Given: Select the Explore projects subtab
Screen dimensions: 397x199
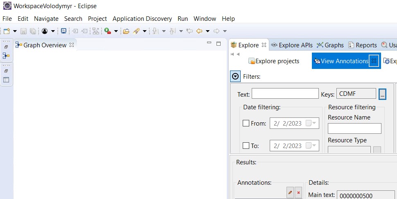Looking at the screenshot, I should pyautogui.click(x=274, y=61).
